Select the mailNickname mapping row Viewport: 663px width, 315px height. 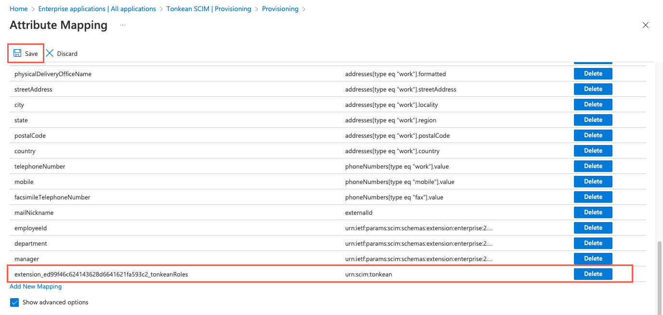point(193,212)
